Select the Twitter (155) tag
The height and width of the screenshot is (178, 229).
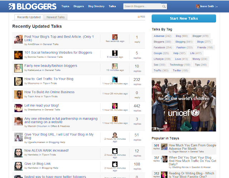(180, 71)
